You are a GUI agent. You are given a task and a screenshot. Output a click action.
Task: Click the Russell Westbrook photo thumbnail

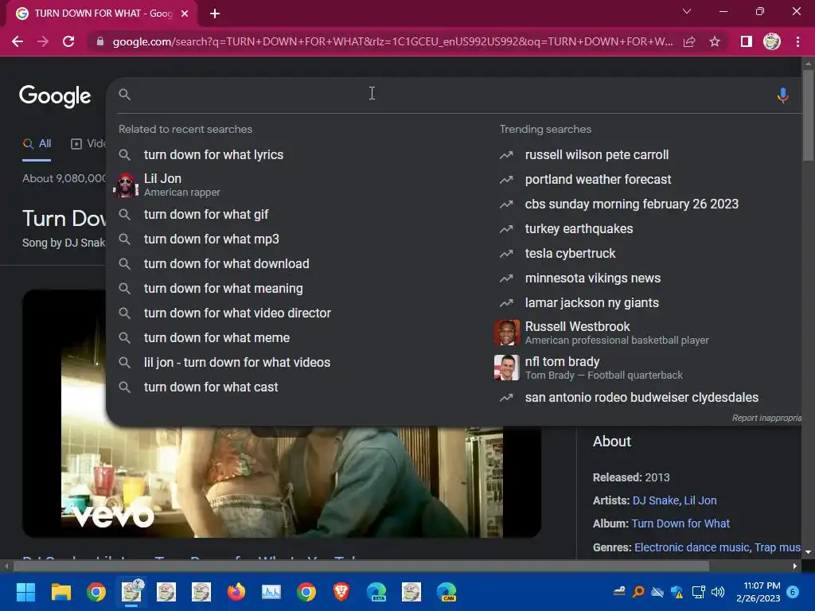pyautogui.click(x=507, y=333)
